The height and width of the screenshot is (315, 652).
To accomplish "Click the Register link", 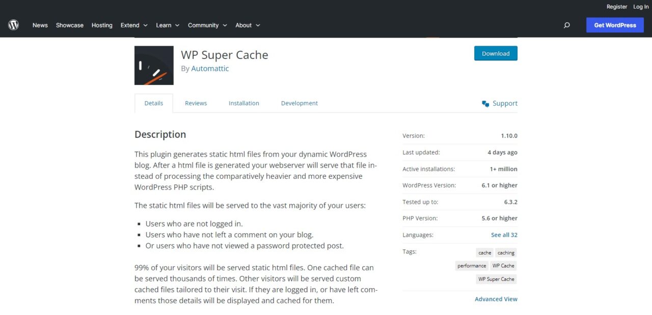I will 617,7.
